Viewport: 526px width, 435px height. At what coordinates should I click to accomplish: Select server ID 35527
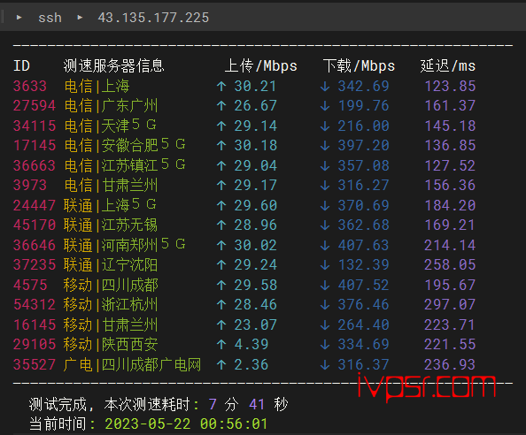pos(35,364)
